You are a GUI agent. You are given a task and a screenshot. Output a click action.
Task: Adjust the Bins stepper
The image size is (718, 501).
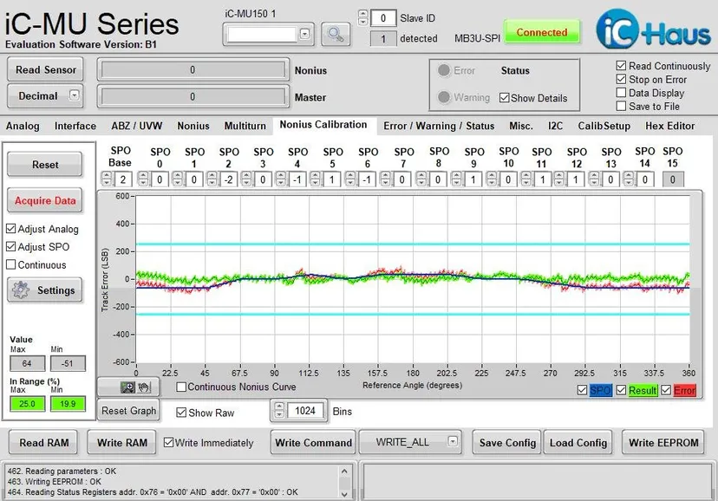(x=279, y=410)
